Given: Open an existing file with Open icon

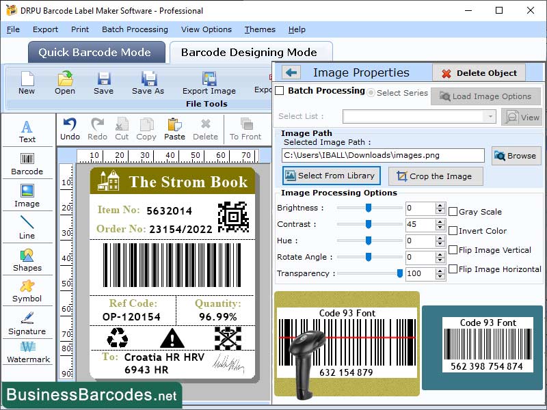Looking at the screenshot, I should coord(65,83).
